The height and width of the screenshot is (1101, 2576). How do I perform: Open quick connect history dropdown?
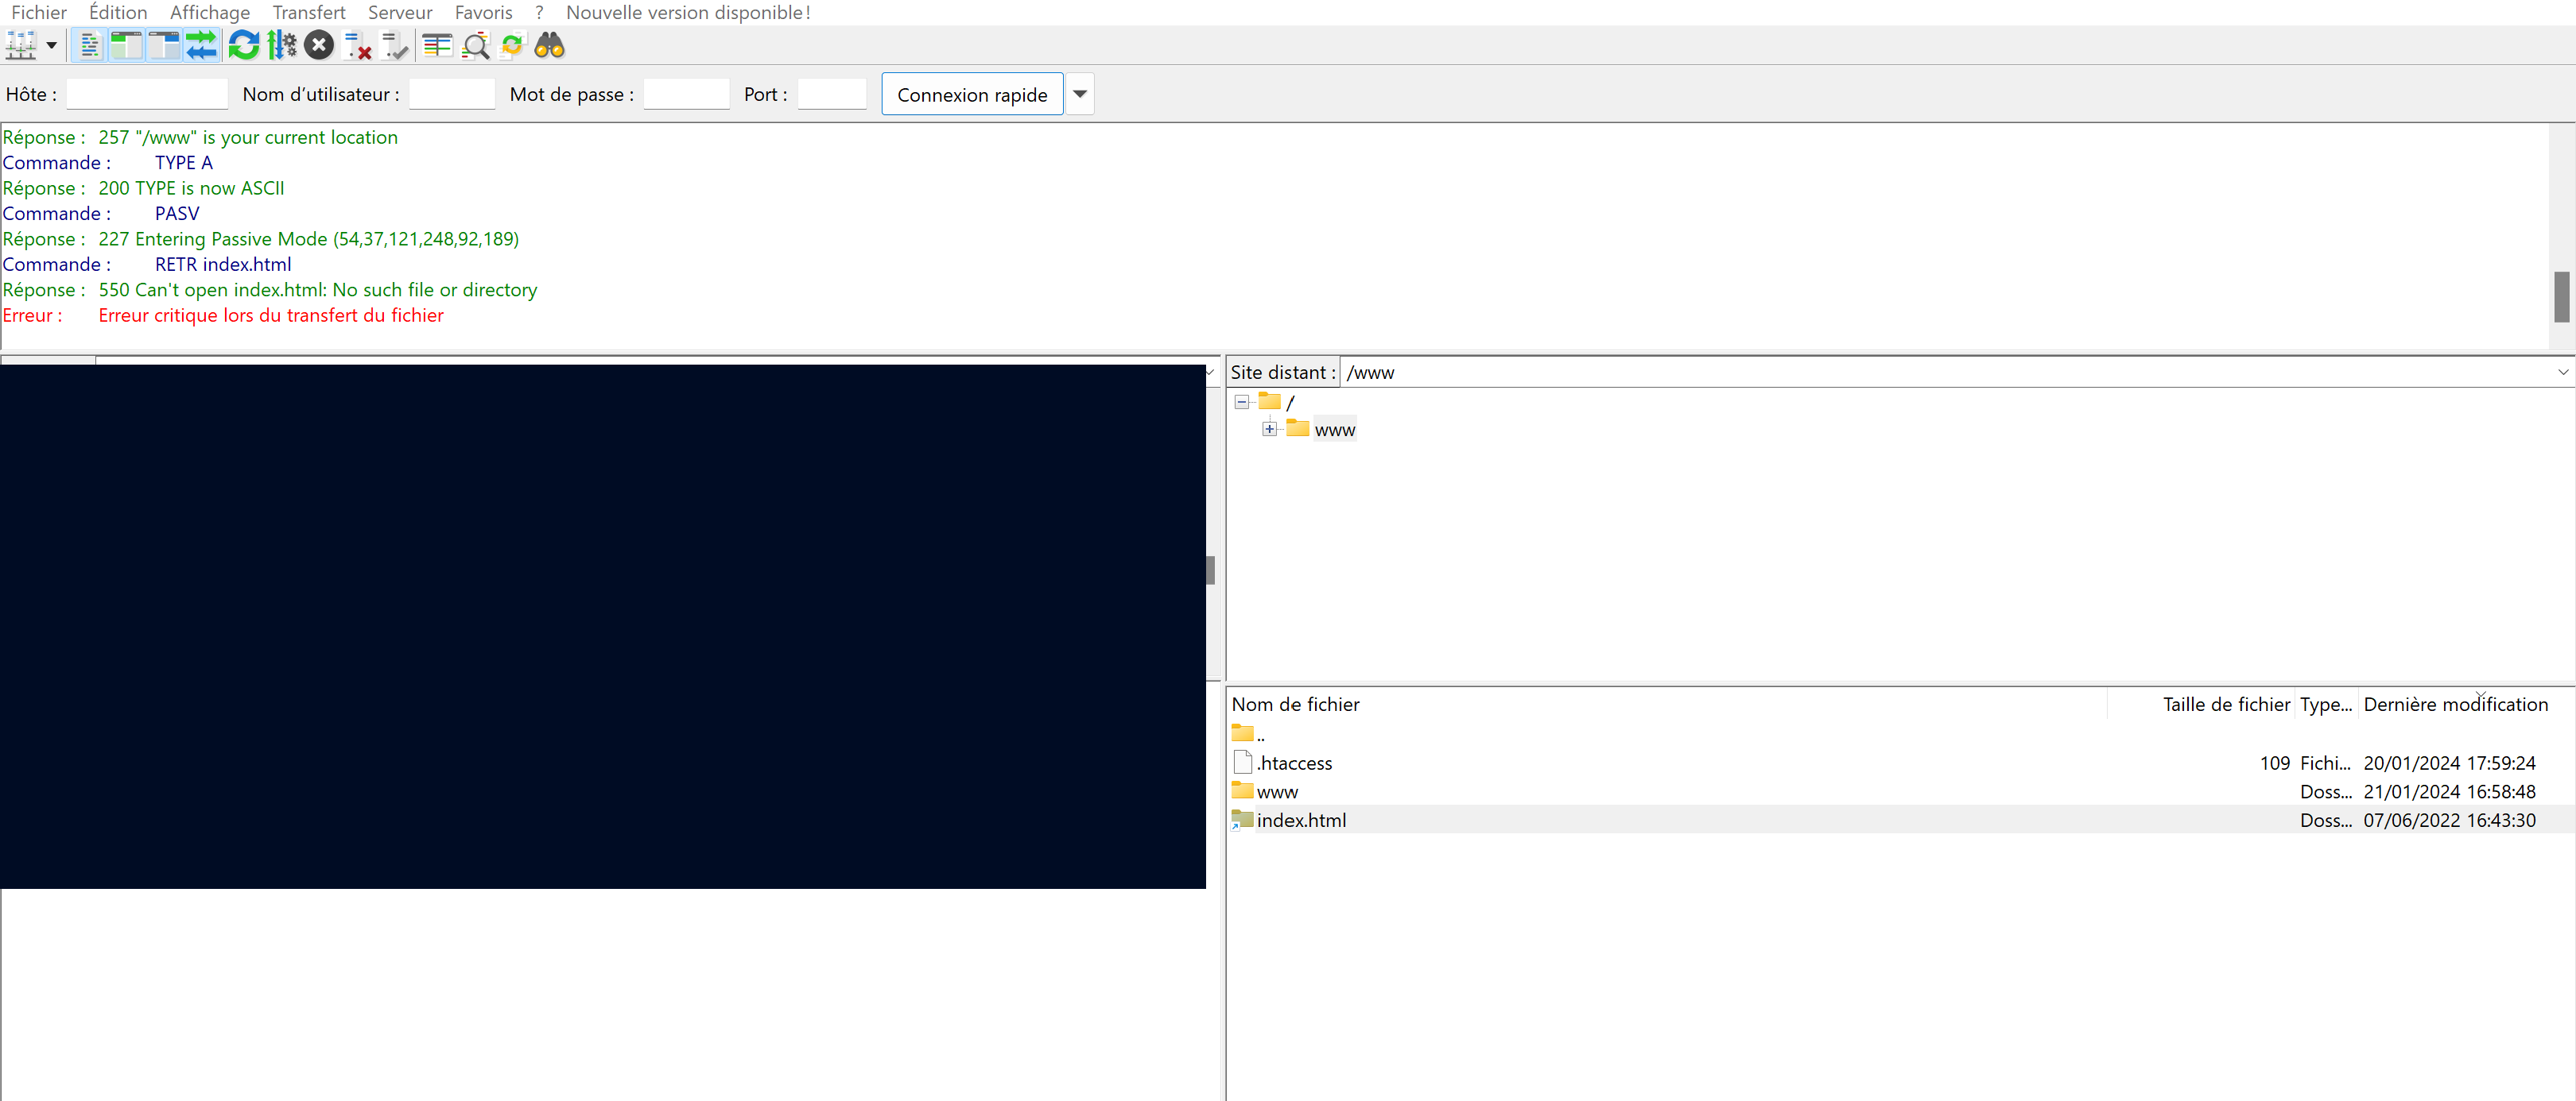point(1079,94)
